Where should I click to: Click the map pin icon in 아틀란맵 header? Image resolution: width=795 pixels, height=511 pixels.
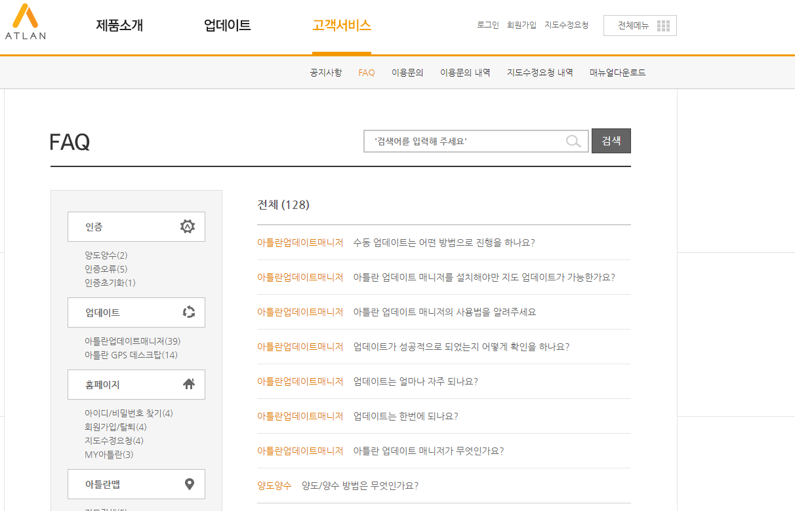pyautogui.click(x=190, y=484)
